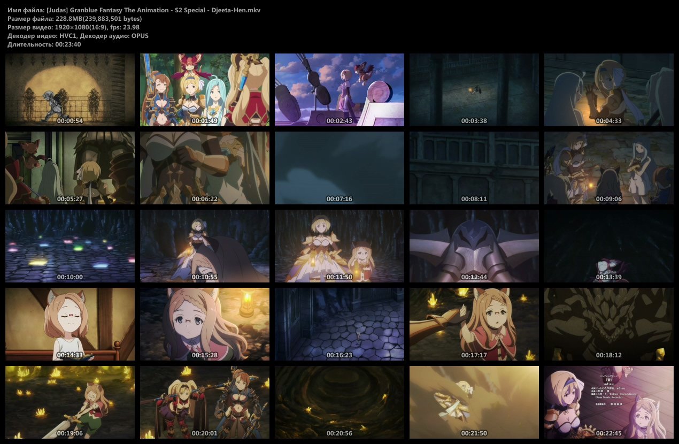This screenshot has height=444, width=679.
Task: Click the dark frame at 00:03:38
Action: point(474,90)
